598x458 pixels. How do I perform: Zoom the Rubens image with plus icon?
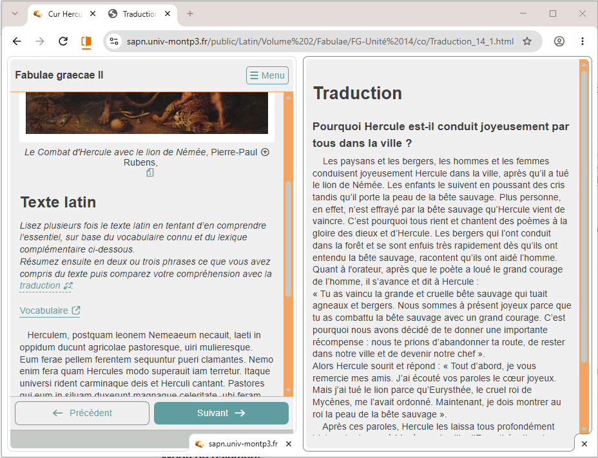coord(265,152)
